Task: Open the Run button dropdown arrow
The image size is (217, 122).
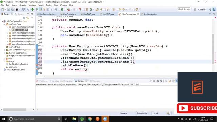Action: point(65,9)
